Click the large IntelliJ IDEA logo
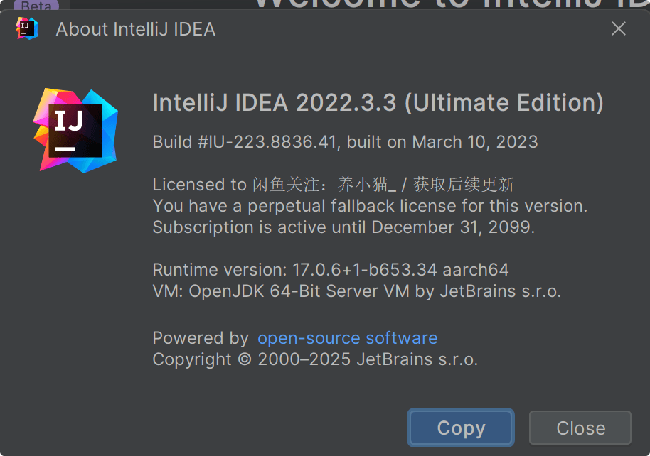 point(75,130)
